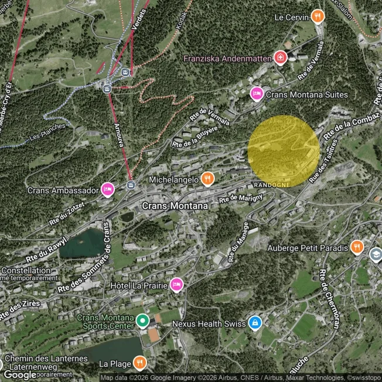Click the Michelangelo restaurant pin
The image size is (382, 382).
point(207,179)
